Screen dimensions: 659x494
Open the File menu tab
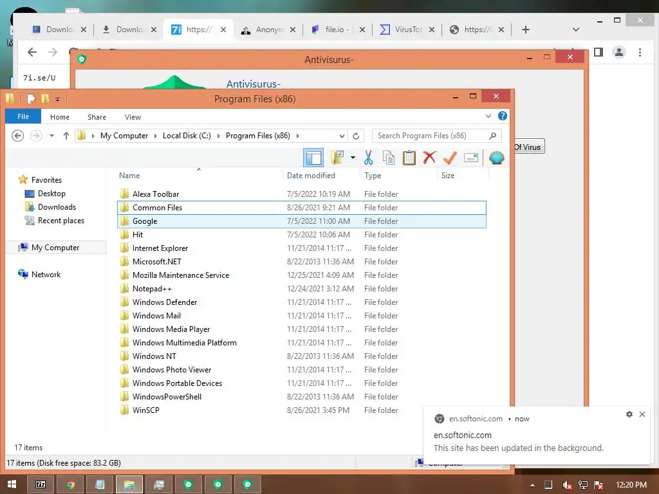[x=23, y=117]
